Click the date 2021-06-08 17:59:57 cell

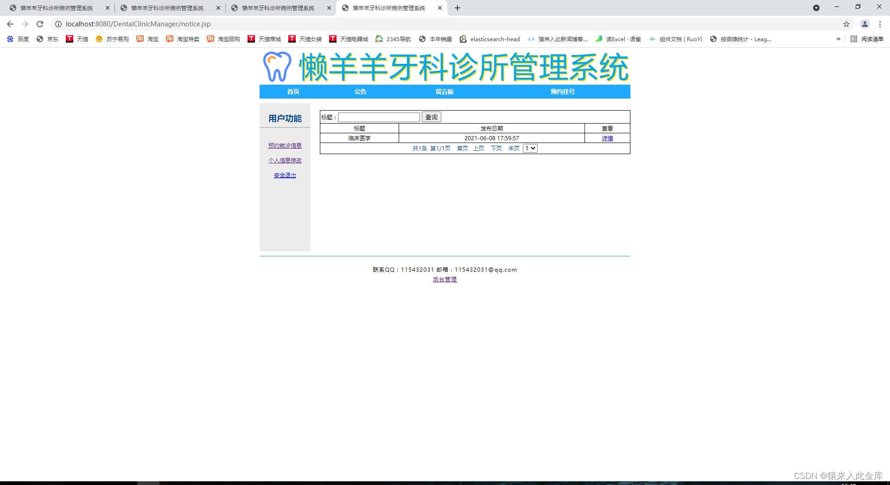click(491, 138)
